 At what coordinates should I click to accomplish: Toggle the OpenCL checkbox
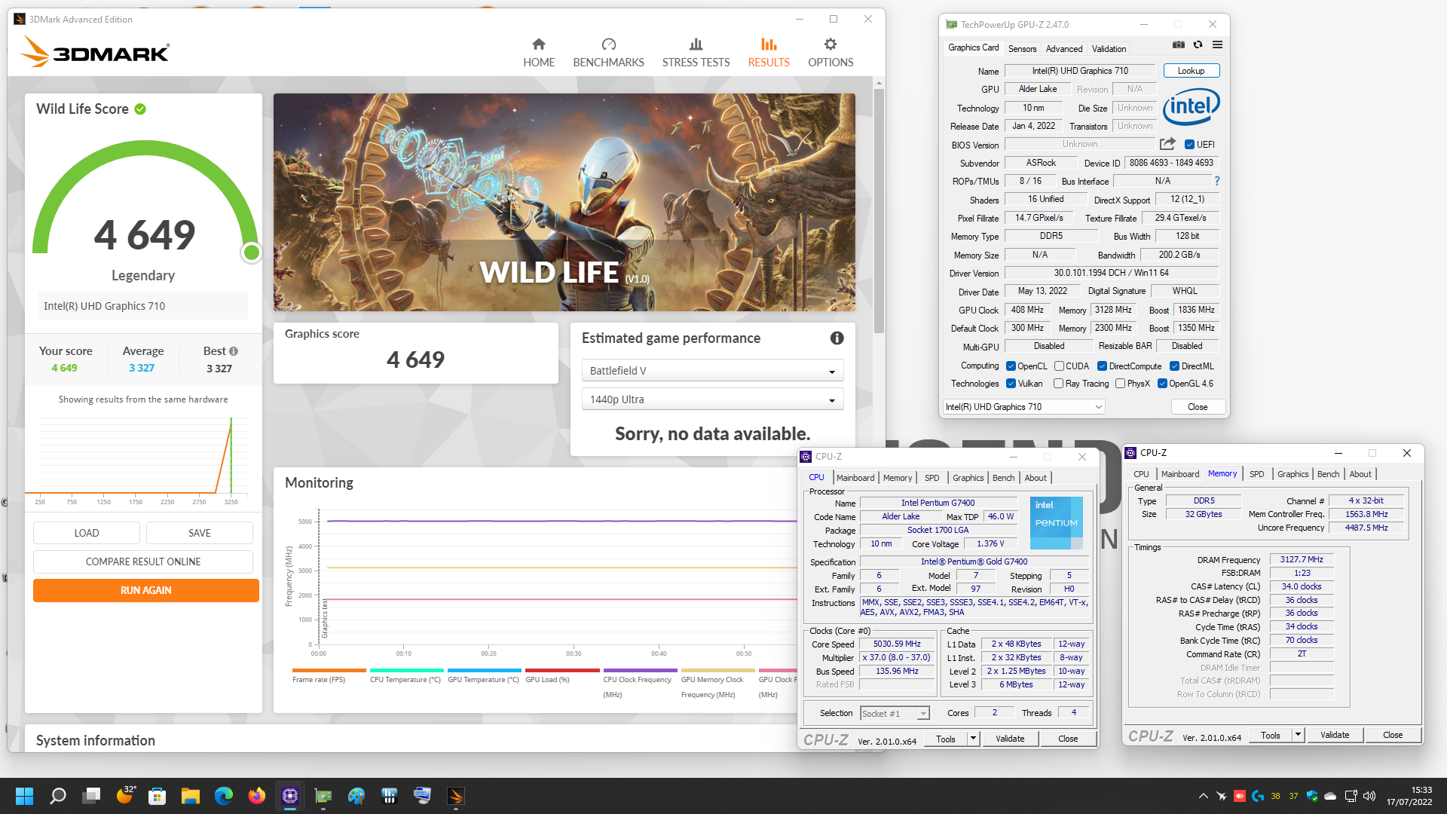(1011, 366)
